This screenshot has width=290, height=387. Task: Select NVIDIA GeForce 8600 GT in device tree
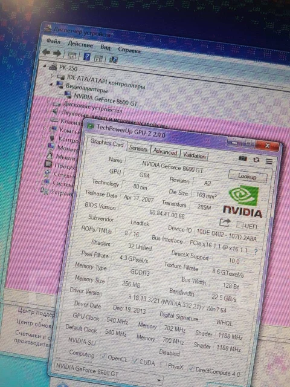[x=105, y=100]
